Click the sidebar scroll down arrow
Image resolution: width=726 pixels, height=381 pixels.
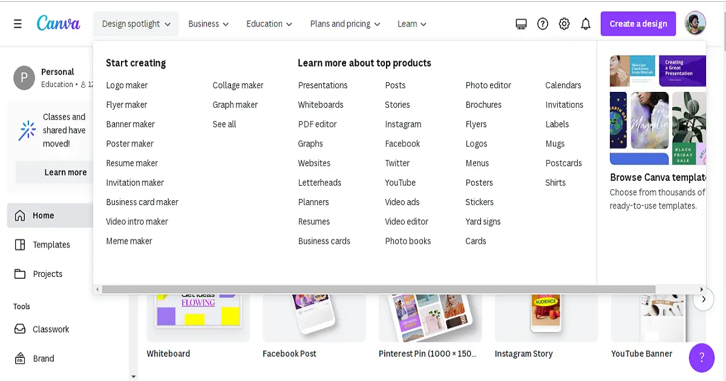134,376
